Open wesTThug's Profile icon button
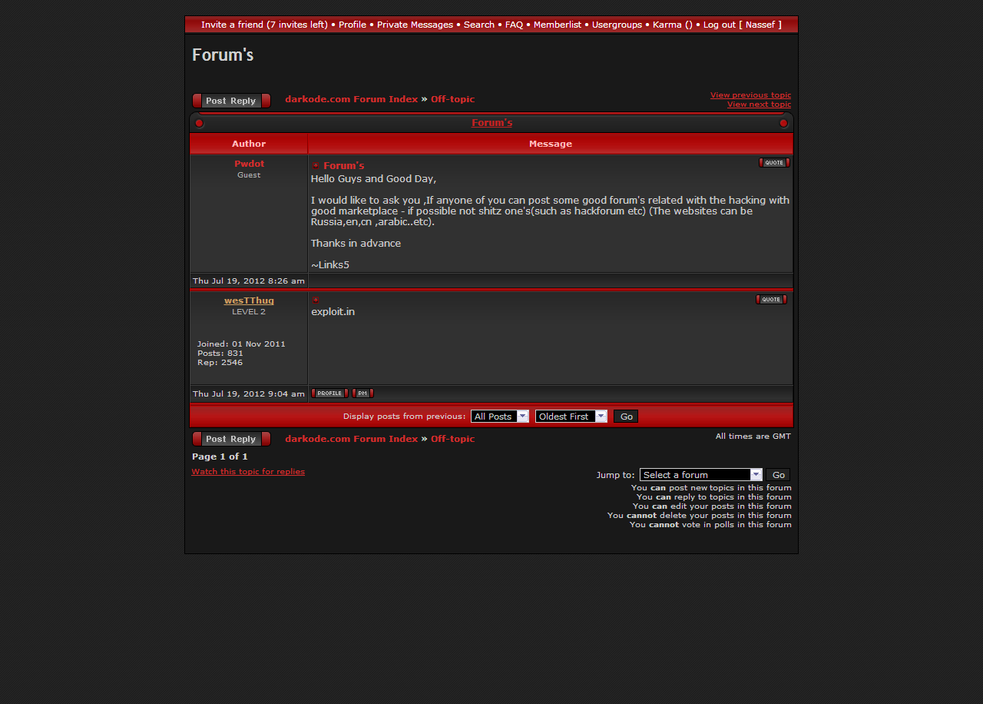The height and width of the screenshot is (704, 983). [x=329, y=394]
